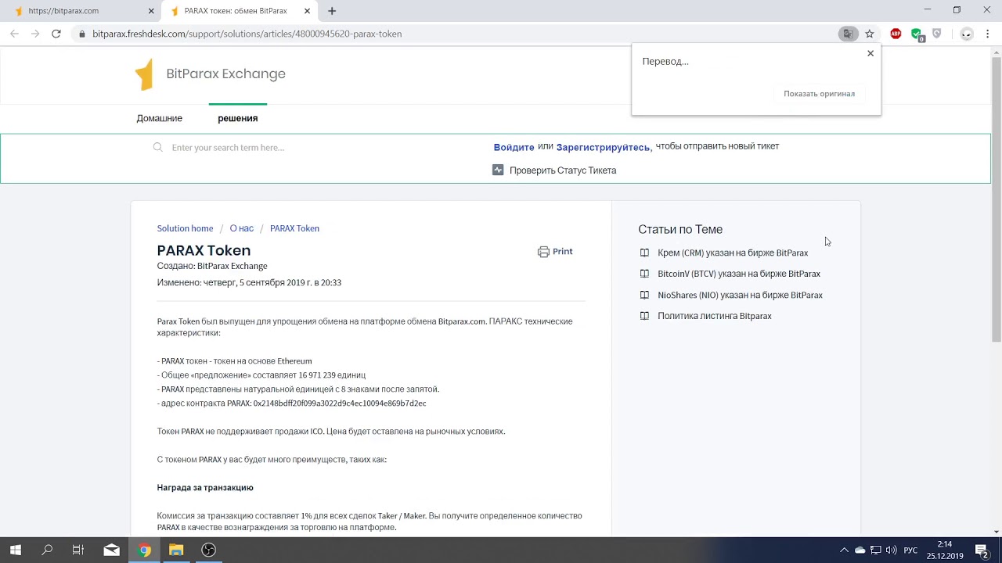This screenshot has height=563, width=1002.
Task: Open the green shield checkmark extension
Action: tap(917, 34)
